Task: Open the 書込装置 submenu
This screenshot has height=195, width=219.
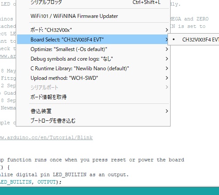Action: click(93, 111)
